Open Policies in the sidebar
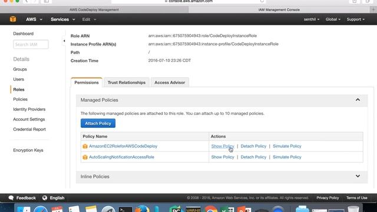 (20, 100)
